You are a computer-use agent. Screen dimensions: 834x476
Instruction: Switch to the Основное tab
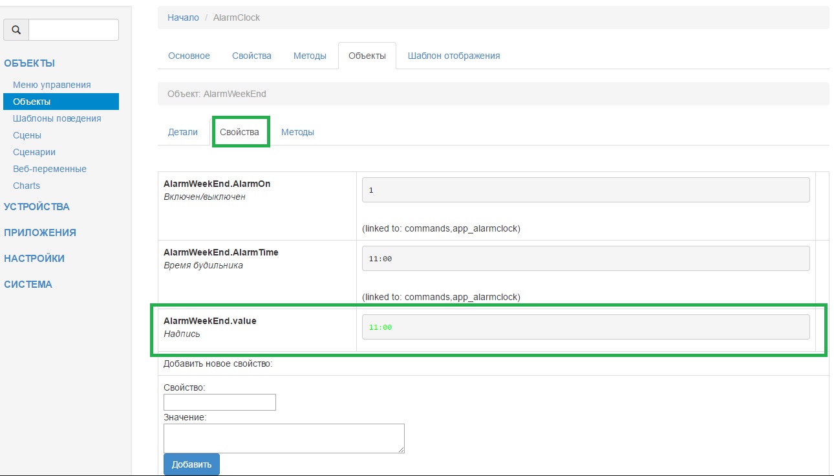[189, 56]
